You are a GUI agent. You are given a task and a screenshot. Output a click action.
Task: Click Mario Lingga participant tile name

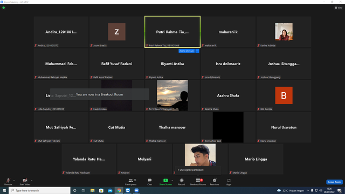click(256, 159)
